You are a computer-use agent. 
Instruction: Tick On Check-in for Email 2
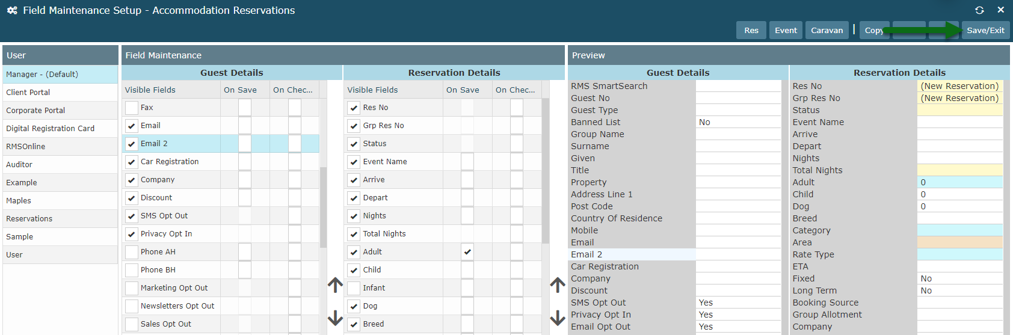294,144
